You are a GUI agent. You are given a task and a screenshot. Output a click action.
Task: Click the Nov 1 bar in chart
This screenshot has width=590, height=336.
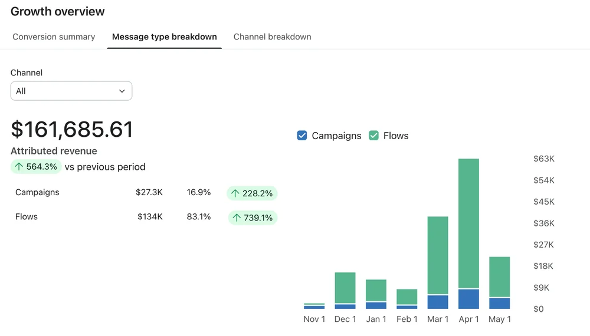(x=314, y=307)
